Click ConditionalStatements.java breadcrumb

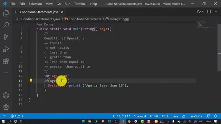click(x=41, y=19)
